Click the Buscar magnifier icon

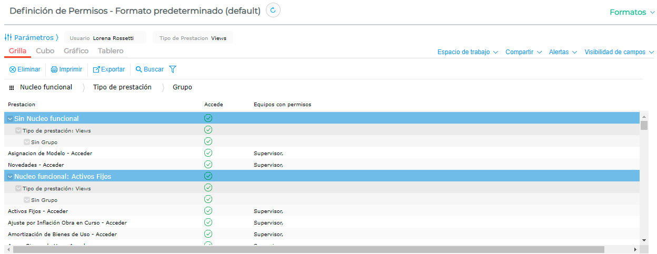pos(139,69)
